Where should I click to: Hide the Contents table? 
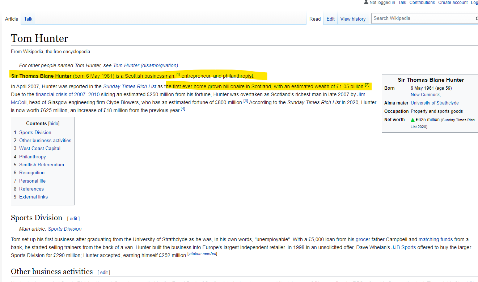coord(54,123)
